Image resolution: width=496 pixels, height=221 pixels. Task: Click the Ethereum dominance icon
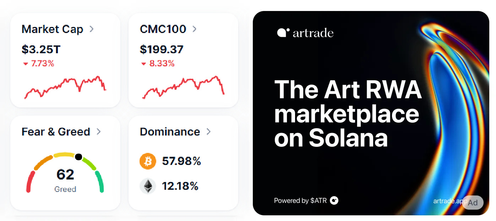click(x=148, y=186)
